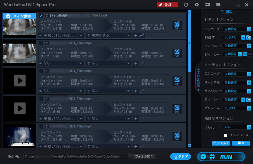
Task: Click the Edit icon for Title4.mp4
Action: [177, 109]
